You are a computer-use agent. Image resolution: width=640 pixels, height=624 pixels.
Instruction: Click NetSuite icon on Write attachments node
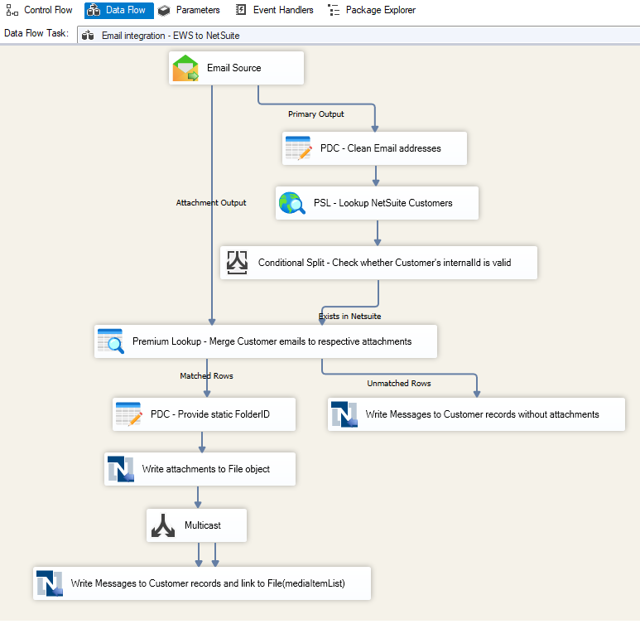pyautogui.click(x=121, y=469)
